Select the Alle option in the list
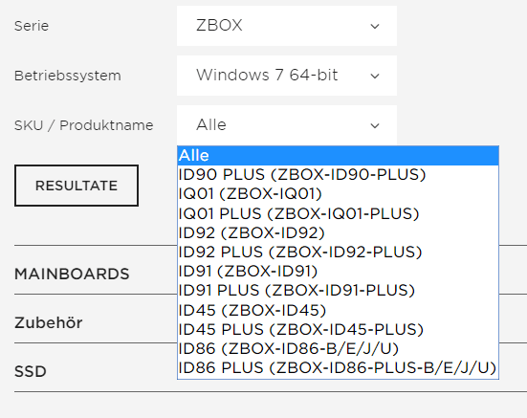This screenshot has height=418, width=527. click(x=338, y=156)
